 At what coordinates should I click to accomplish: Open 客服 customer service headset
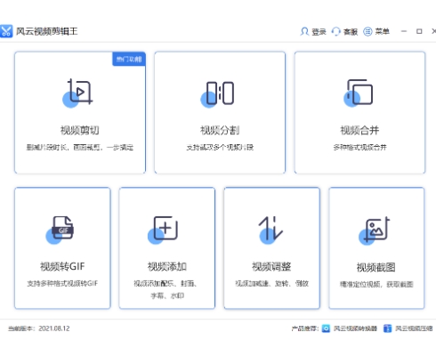pyautogui.click(x=335, y=31)
